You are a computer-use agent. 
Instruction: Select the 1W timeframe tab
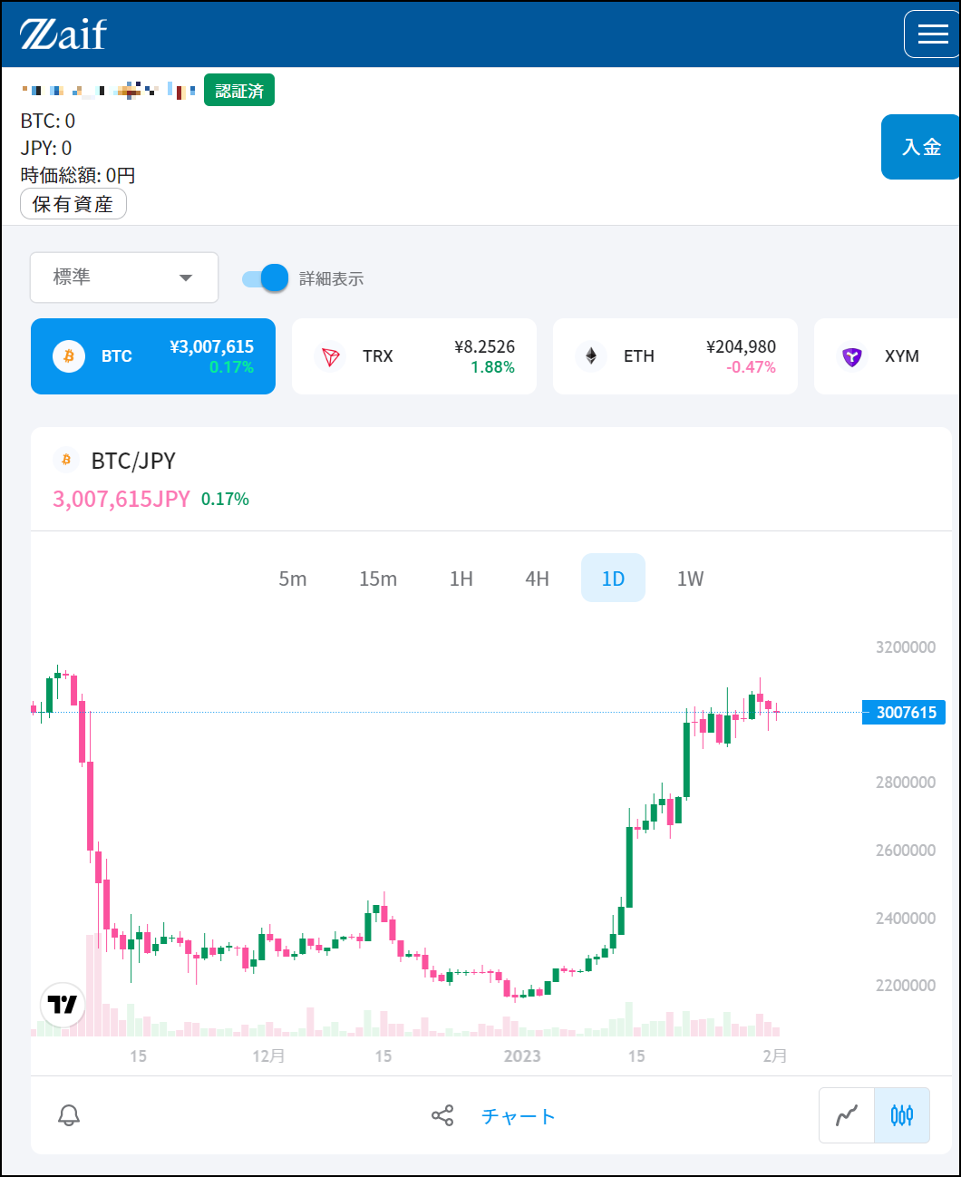690,579
